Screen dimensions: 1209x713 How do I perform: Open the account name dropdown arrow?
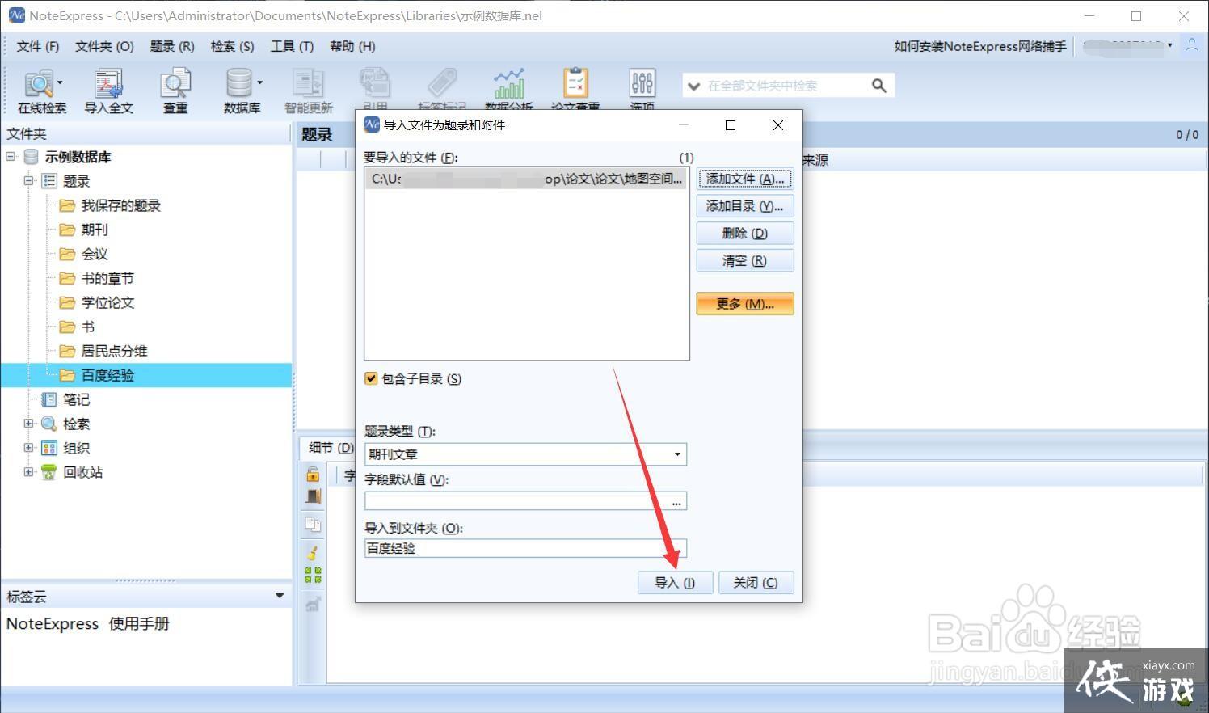[1170, 46]
